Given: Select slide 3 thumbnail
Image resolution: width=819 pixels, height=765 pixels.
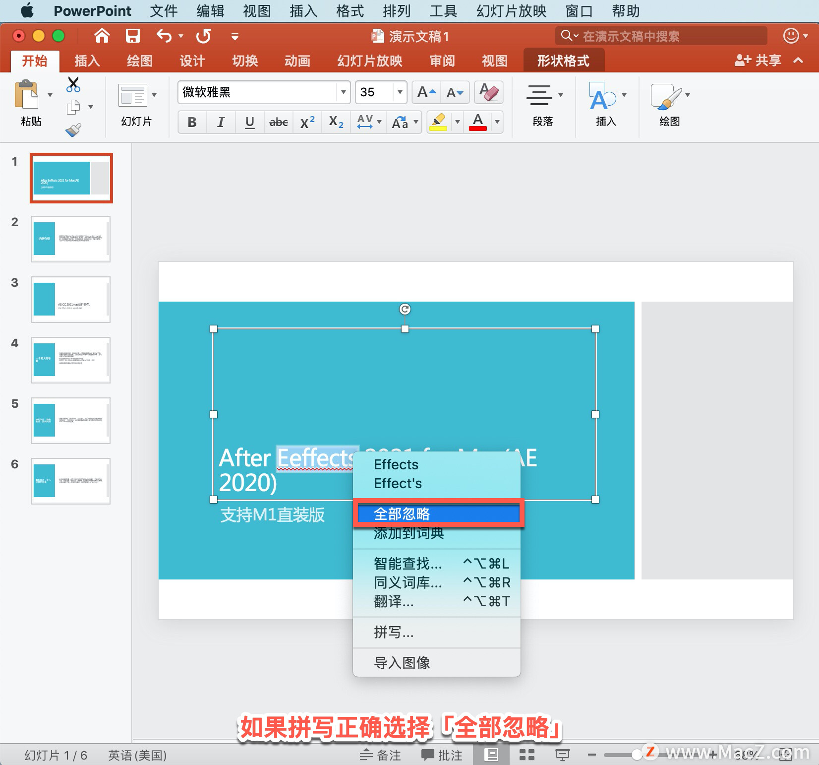Looking at the screenshot, I should coord(71,300).
